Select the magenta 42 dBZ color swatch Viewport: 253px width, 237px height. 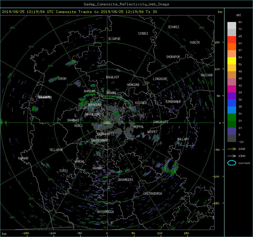[x=232, y=89]
